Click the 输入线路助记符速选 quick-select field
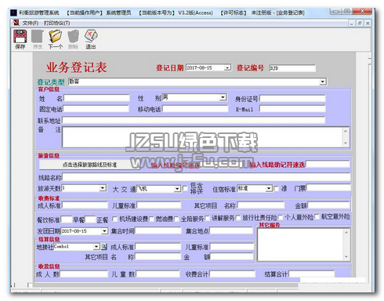Viewport: 384px width, 301px height. [328, 165]
